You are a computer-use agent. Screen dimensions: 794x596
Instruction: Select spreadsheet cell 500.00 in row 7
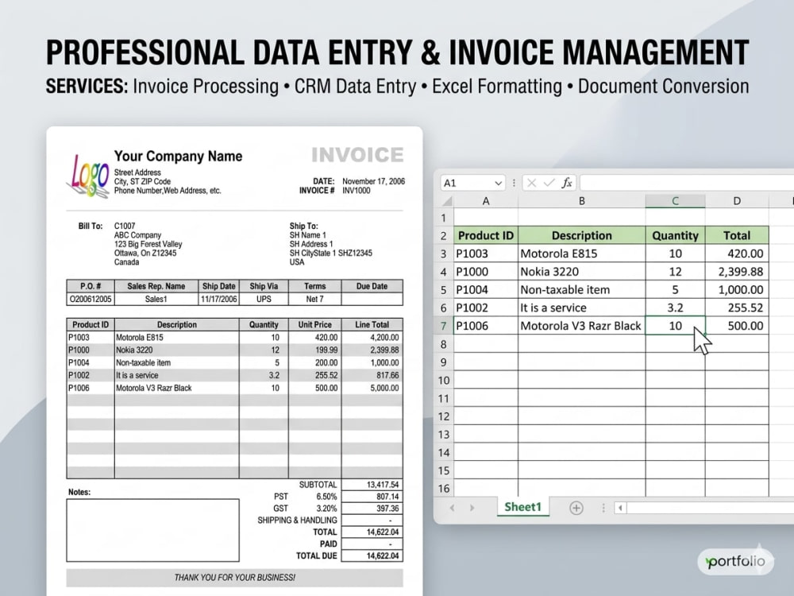click(x=737, y=326)
